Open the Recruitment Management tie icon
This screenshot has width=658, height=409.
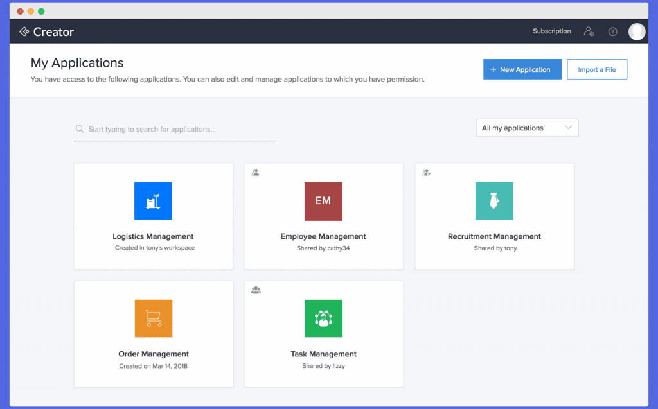(494, 200)
